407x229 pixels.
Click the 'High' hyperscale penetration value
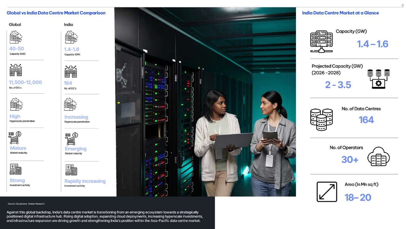(x=15, y=116)
